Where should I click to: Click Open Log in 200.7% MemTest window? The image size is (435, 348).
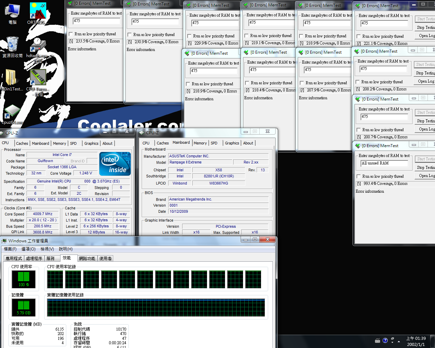click(x=425, y=129)
